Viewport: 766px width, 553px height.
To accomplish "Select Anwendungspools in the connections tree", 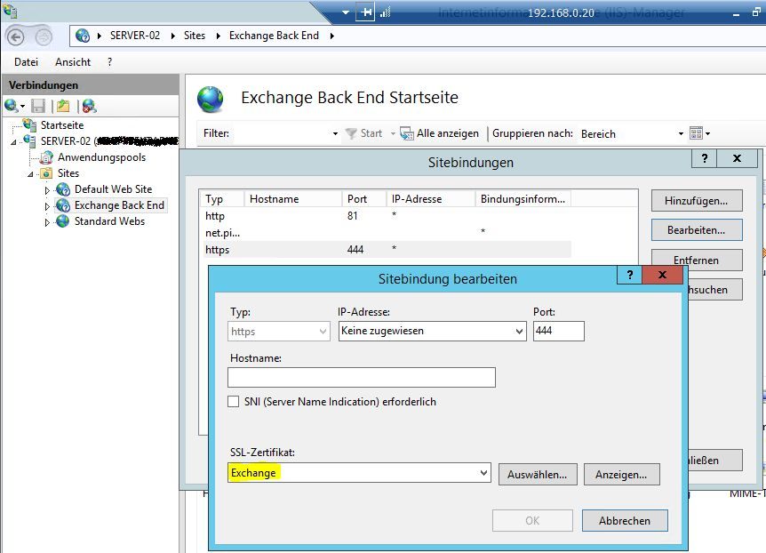I will (101, 157).
